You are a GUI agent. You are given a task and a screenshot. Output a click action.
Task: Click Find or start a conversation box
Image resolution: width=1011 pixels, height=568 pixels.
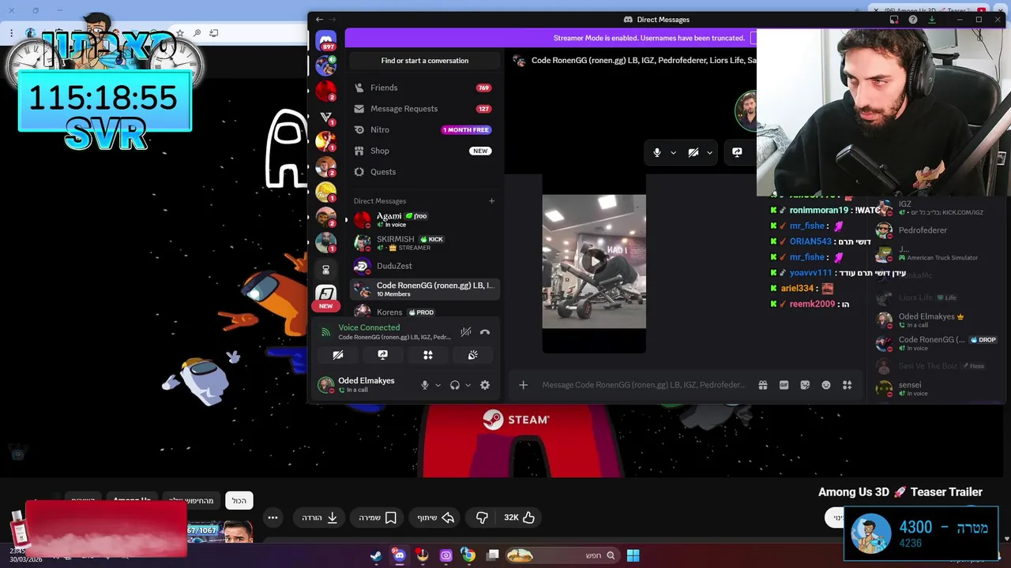pyautogui.click(x=425, y=61)
